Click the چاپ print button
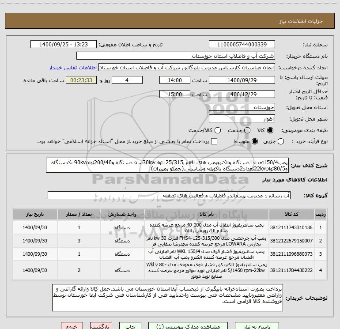340x329 pixels. pyautogui.click(x=130, y=326)
